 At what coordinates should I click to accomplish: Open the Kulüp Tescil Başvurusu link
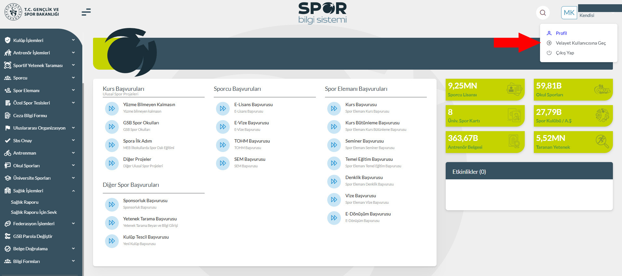(146, 237)
